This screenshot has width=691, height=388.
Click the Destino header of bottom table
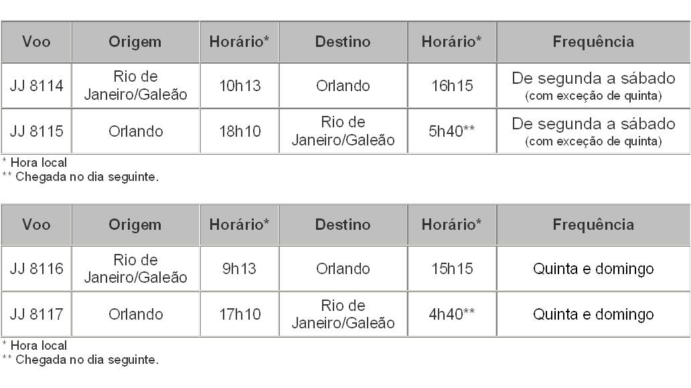click(343, 224)
